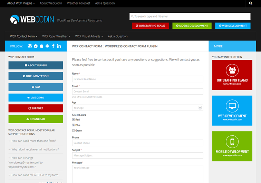Launch the Live Demo button

point(36,98)
